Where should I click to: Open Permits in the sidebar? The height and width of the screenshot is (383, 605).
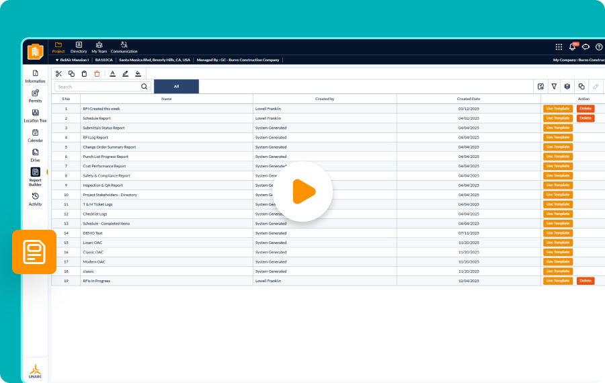[35, 96]
